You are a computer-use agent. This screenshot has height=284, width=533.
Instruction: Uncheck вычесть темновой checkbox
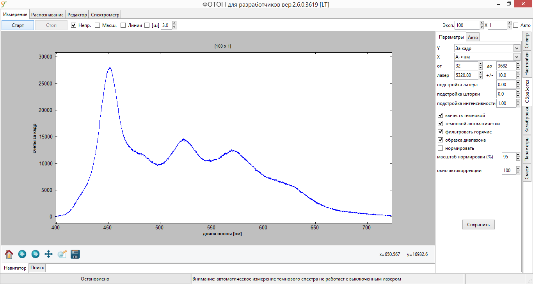click(441, 115)
